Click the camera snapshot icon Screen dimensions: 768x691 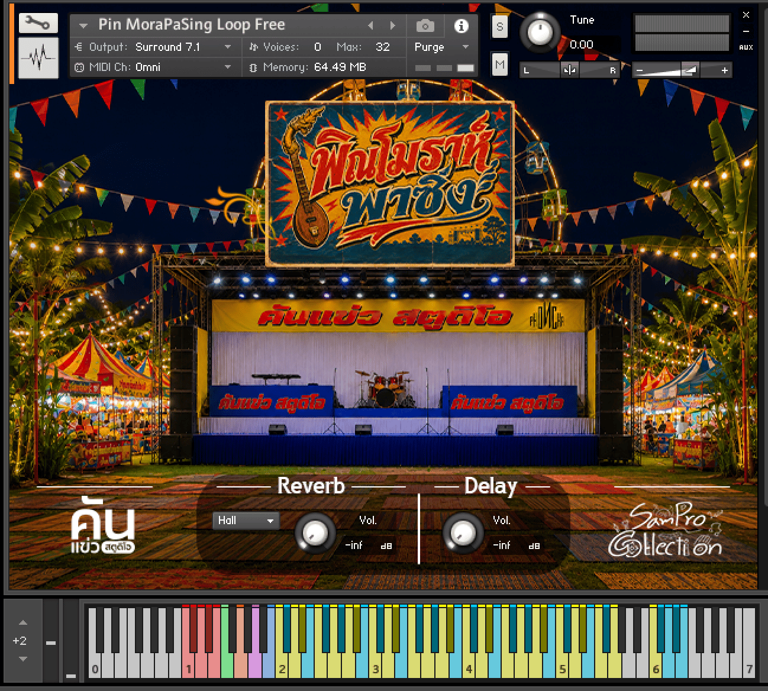425,26
